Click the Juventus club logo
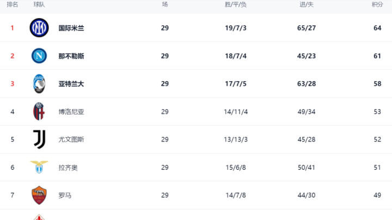The height and width of the screenshot is (220, 392). click(39, 139)
